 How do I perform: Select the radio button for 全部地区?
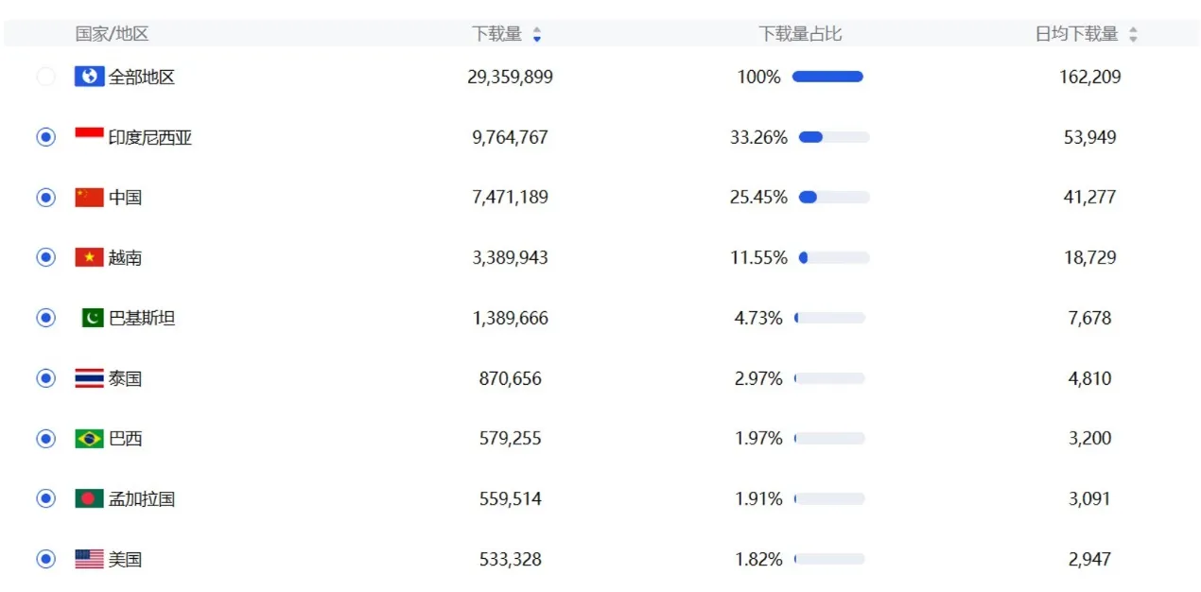45,77
